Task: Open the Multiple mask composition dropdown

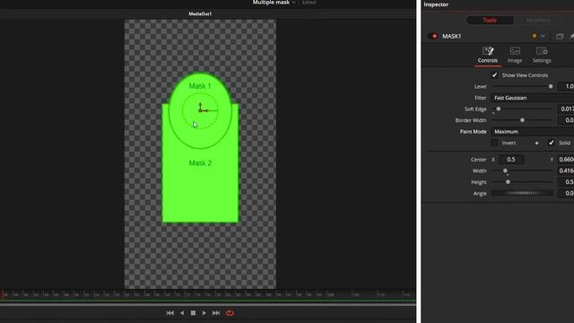Action: [x=274, y=3]
